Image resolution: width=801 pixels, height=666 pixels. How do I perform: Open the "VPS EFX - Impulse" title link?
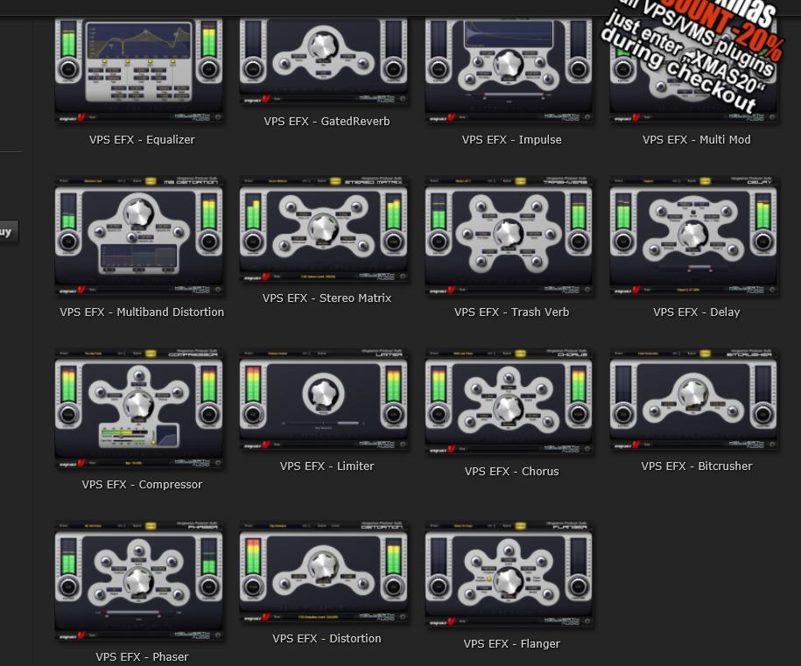click(512, 139)
